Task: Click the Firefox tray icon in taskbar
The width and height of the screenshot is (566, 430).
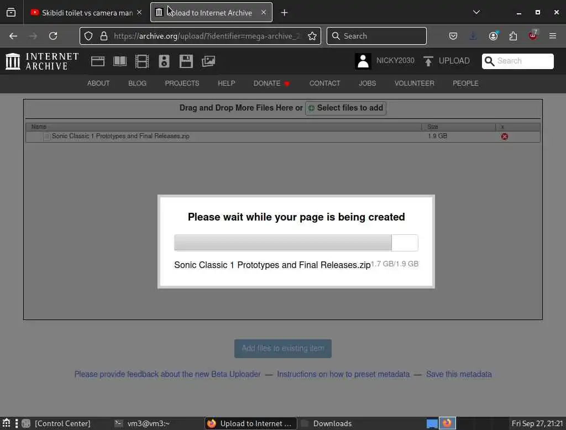Action: tap(447, 423)
